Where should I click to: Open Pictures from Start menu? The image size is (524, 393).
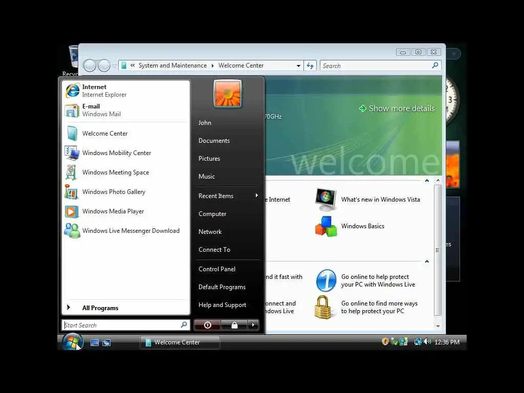209,159
